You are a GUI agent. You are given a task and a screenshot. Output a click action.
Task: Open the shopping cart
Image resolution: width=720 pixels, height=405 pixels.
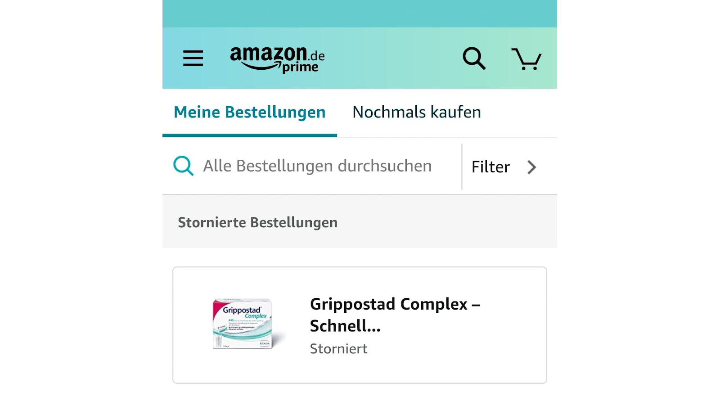tap(526, 59)
